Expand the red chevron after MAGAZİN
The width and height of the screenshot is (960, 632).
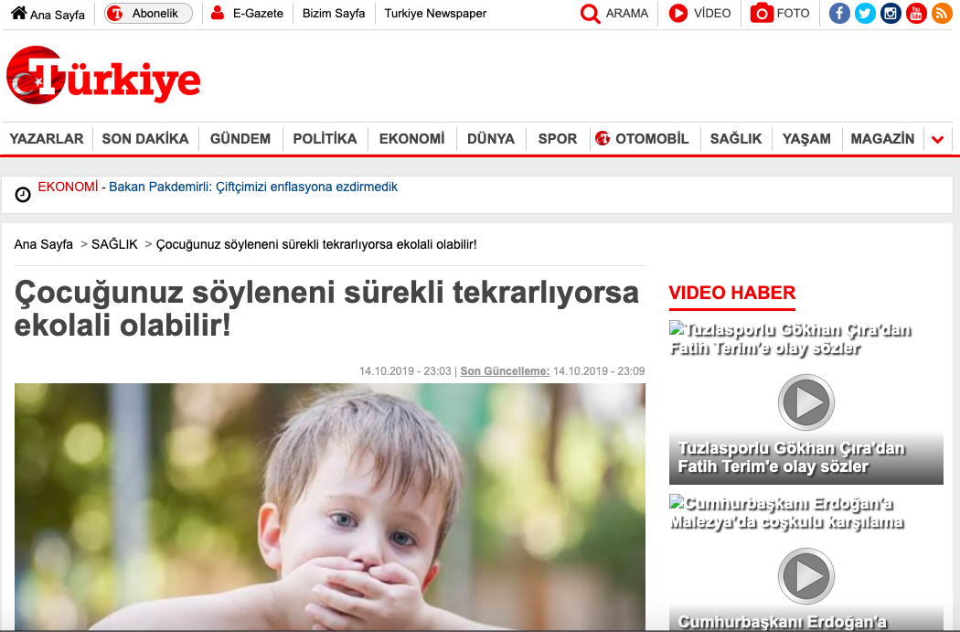pos(937,140)
